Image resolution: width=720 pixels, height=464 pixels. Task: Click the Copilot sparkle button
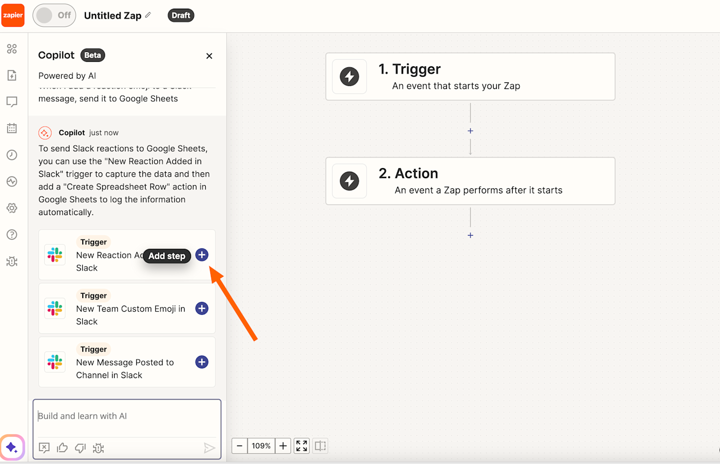pos(12,448)
